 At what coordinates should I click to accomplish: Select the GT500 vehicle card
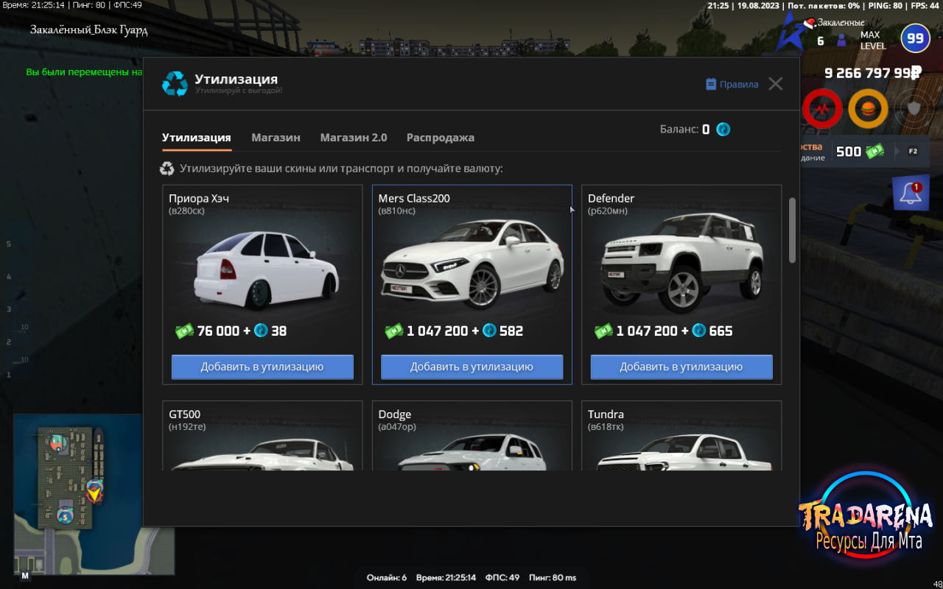pyautogui.click(x=262, y=436)
